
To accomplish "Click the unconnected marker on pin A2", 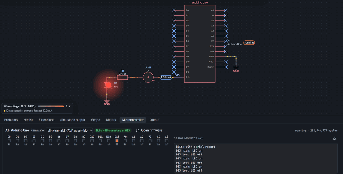I will pyautogui.click(x=226, y=21).
